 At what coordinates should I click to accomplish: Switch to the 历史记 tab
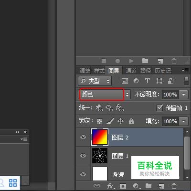163,71
